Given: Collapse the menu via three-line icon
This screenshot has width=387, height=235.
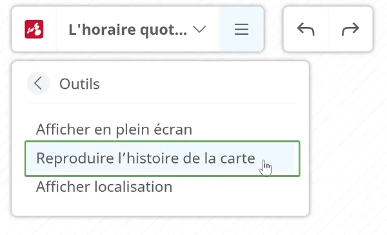Looking at the screenshot, I should [241, 29].
